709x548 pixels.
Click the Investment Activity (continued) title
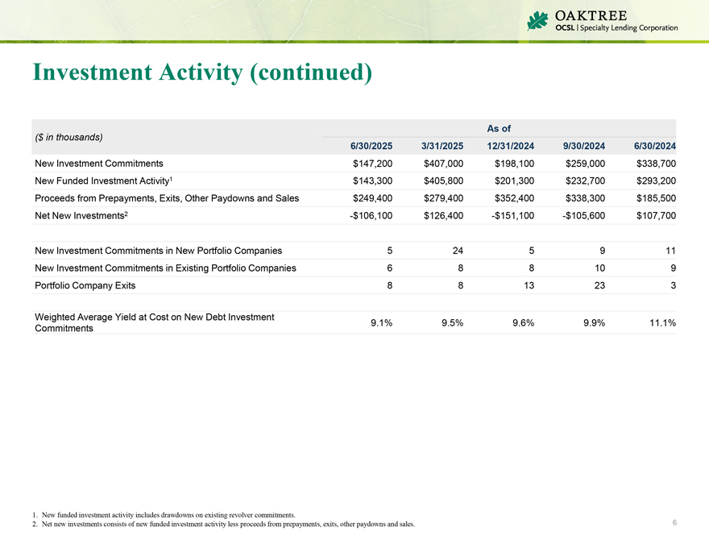pos(202,73)
